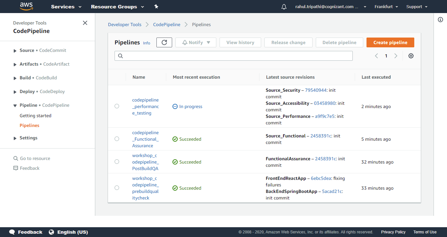This screenshot has width=447, height=237.
Task: Click the refresh pipelines icon button
Action: pos(164,42)
